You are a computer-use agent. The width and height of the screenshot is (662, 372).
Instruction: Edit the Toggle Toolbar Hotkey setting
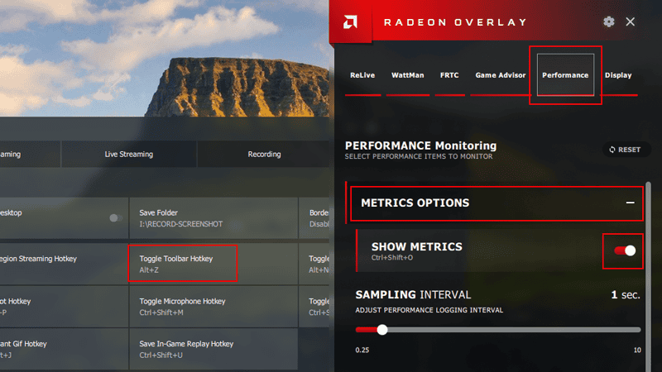(x=183, y=264)
